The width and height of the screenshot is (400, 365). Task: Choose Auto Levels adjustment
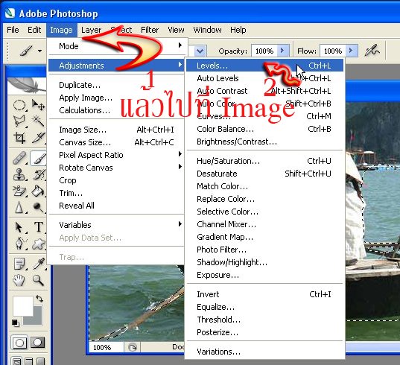(264, 78)
